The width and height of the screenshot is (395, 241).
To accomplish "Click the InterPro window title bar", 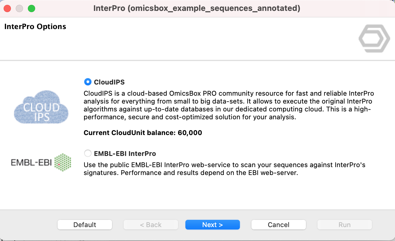I will point(197,8).
